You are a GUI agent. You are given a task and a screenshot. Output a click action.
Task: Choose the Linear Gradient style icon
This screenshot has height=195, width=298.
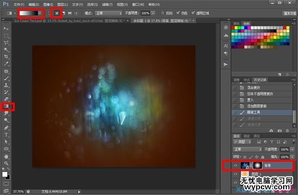(50, 13)
